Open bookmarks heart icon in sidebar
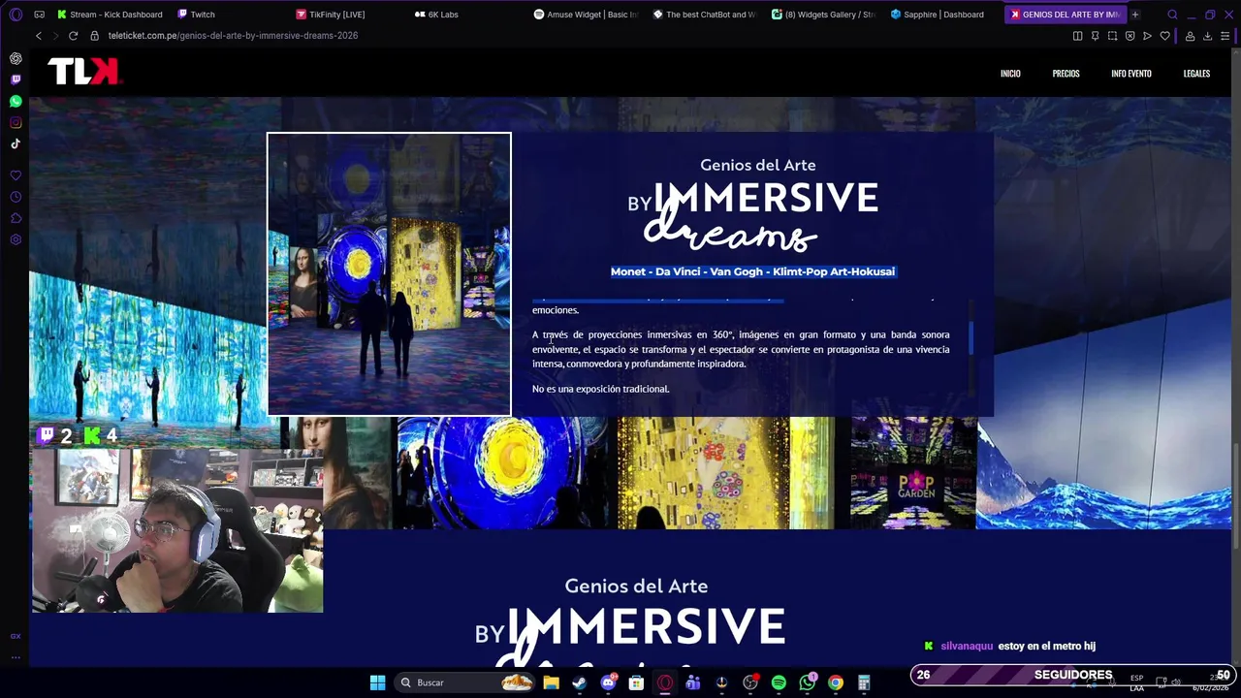Screen dimensions: 1241x698 pos(16,175)
